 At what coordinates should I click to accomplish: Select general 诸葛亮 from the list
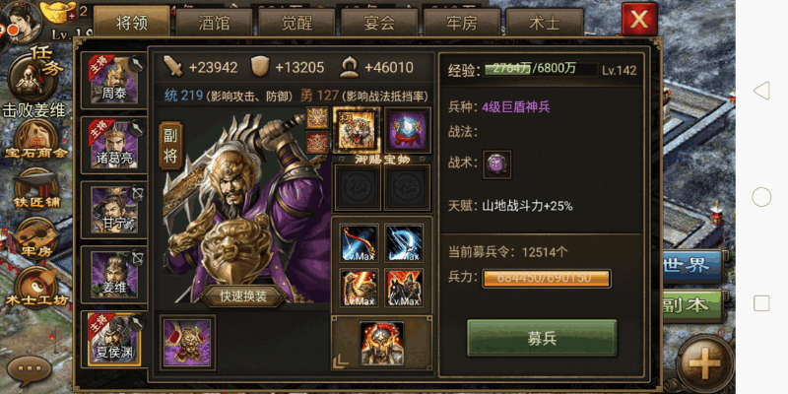tap(114, 146)
